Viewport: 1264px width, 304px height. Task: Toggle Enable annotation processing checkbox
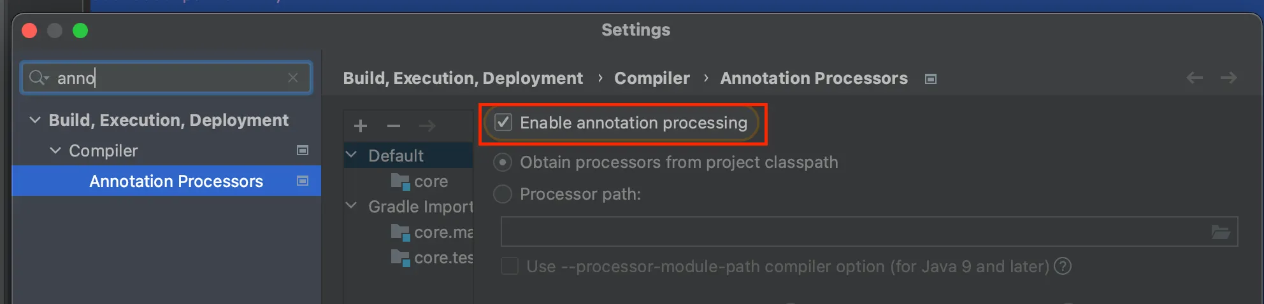coord(503,122)
